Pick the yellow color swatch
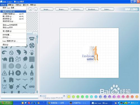Viewport: 140px width, 105px height. pos(69,97)
